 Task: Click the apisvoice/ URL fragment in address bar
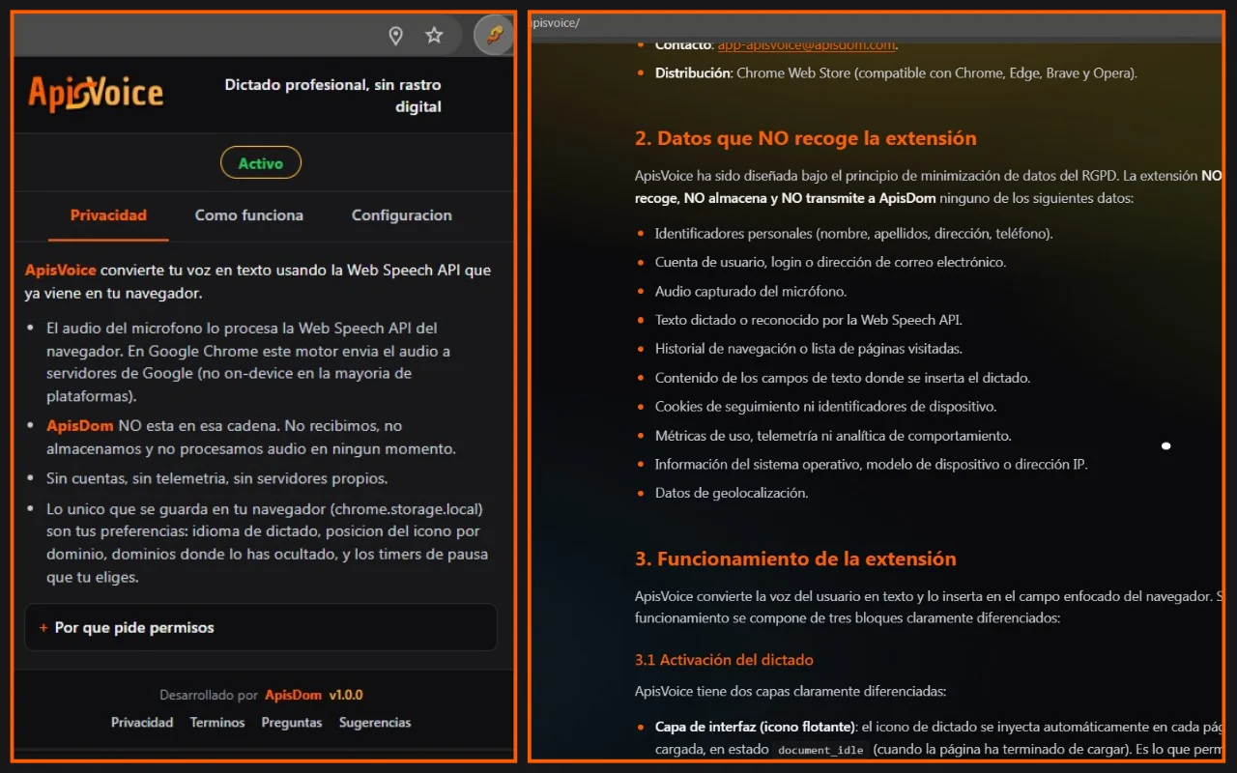[x=556, y=23]
